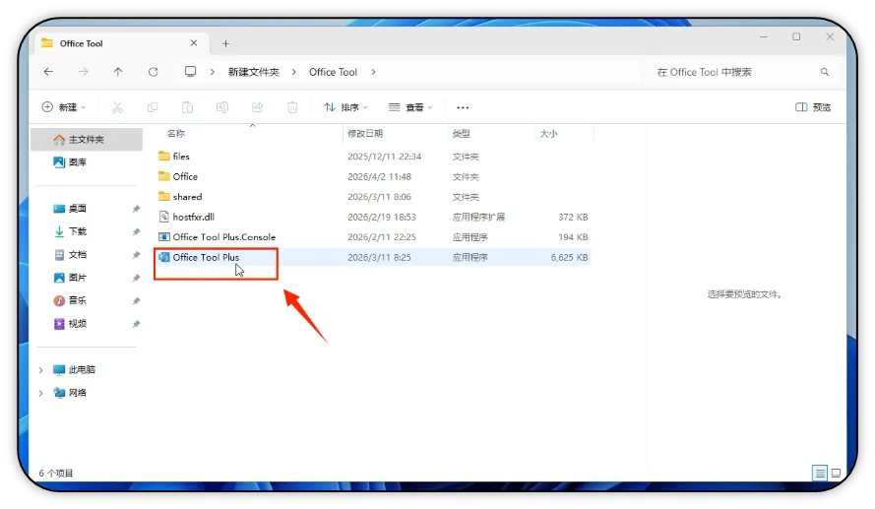Click the computer icon in address bar
This screenshot has height=509, width=875.
pyautogui.click(x=190, y=72)
